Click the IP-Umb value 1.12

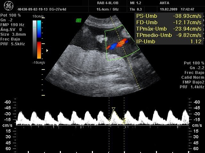(x=196, y=41)
